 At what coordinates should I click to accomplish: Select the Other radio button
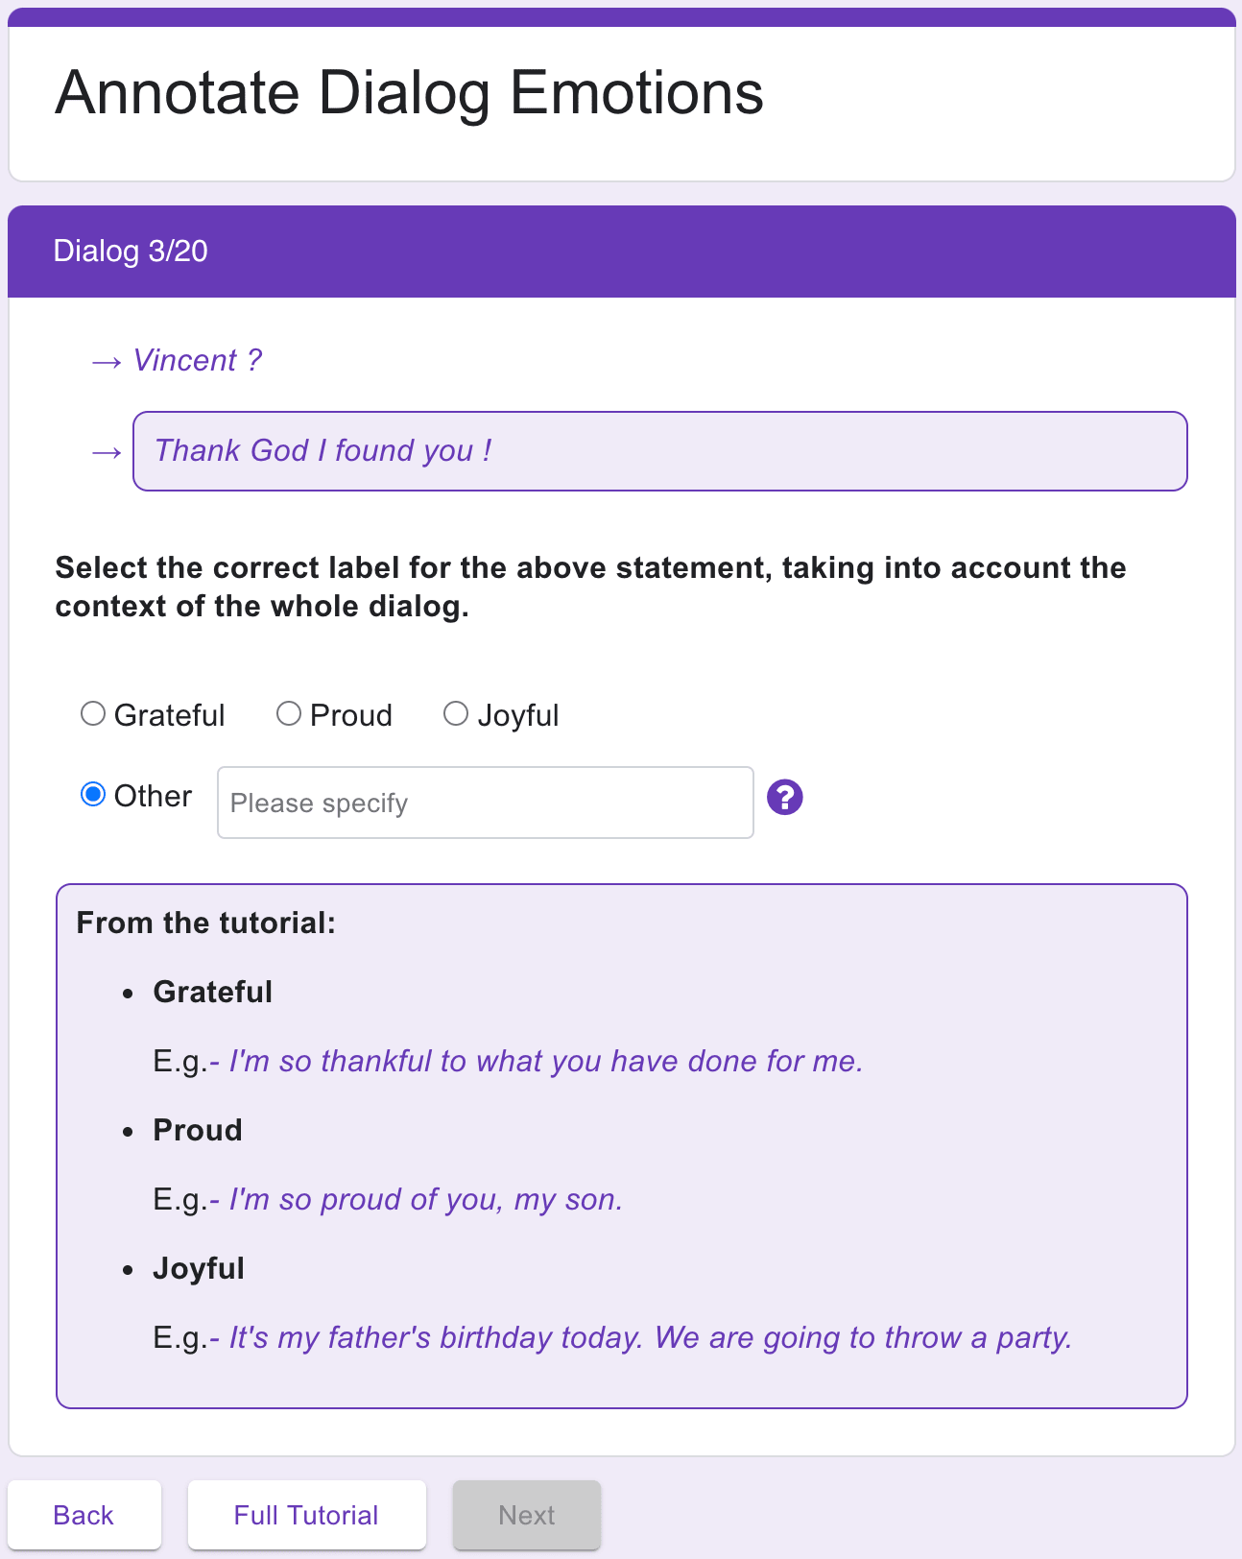coord(93,794)
